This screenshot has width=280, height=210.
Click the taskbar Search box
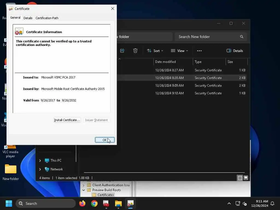pos(46,203)
